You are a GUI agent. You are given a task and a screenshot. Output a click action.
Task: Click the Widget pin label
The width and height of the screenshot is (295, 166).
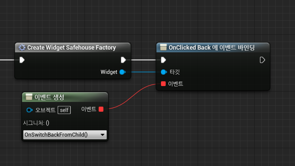pos(109,72)
